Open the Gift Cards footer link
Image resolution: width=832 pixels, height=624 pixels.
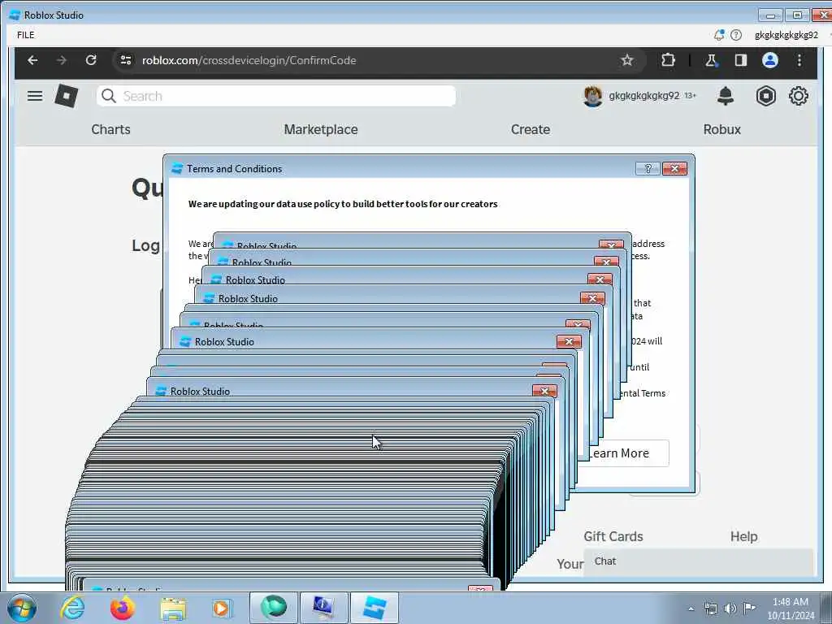tap(613, 536)
